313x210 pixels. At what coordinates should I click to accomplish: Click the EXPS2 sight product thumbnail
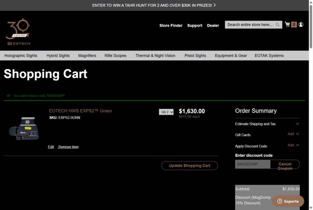point(24,128)
